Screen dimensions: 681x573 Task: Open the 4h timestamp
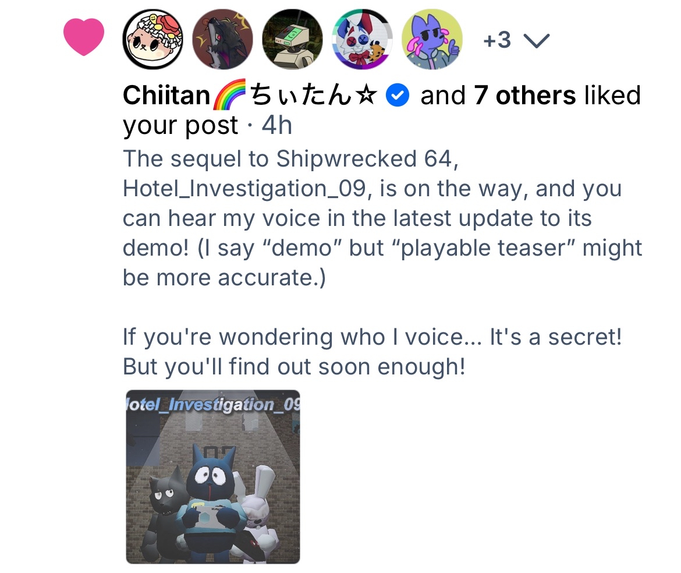[276, 125]
